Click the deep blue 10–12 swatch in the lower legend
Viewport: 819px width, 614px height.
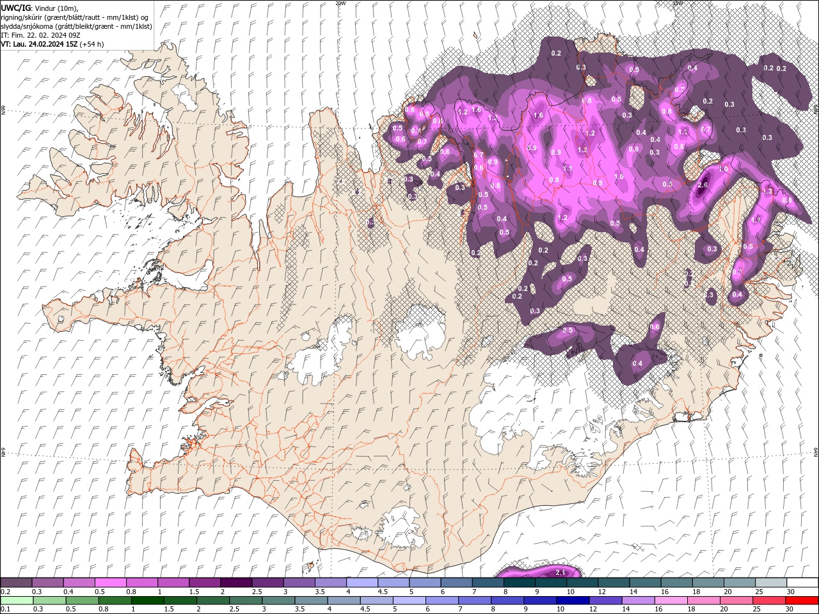pyautogui.click(x=573, y=601)
